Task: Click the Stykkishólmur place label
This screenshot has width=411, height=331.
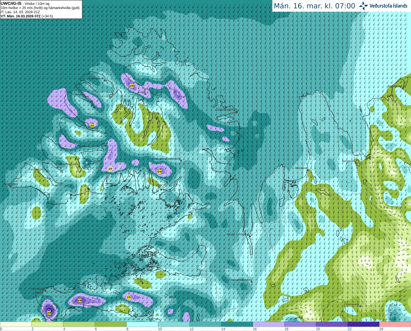Action: (123, 264)
